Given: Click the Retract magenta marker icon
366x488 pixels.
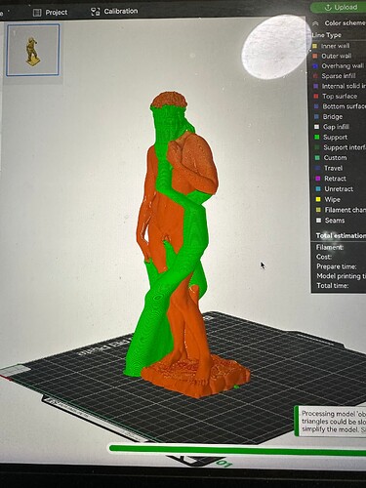Looking at the screenshot, I should [x=318, y=179].
